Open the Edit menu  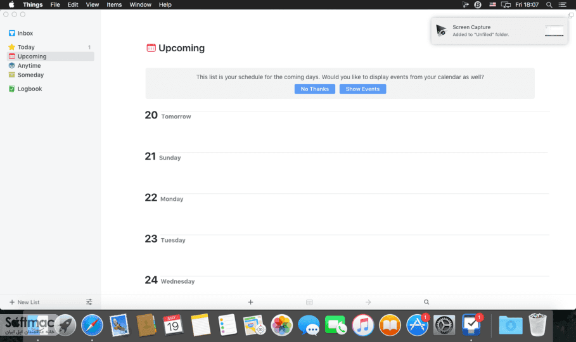pyautogui.click(x=73, y=5)
